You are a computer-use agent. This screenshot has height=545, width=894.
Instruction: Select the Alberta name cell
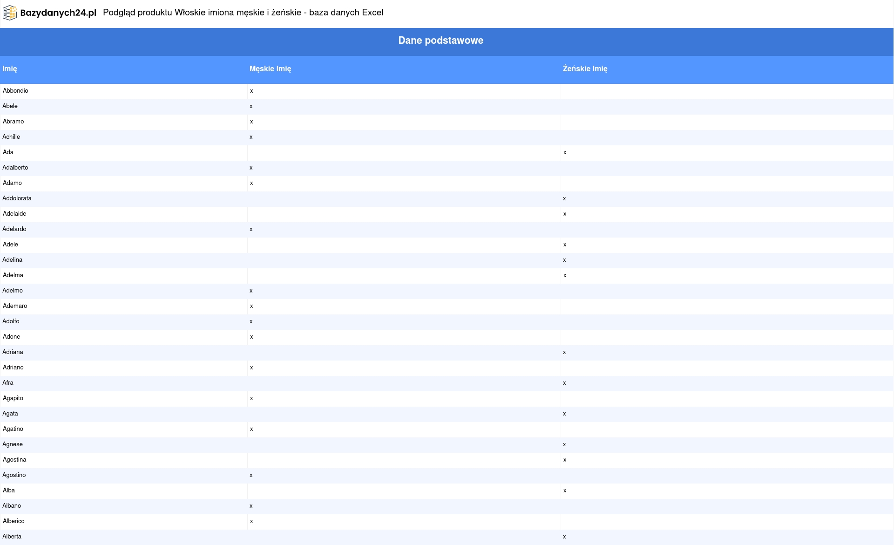click(12, 537)
